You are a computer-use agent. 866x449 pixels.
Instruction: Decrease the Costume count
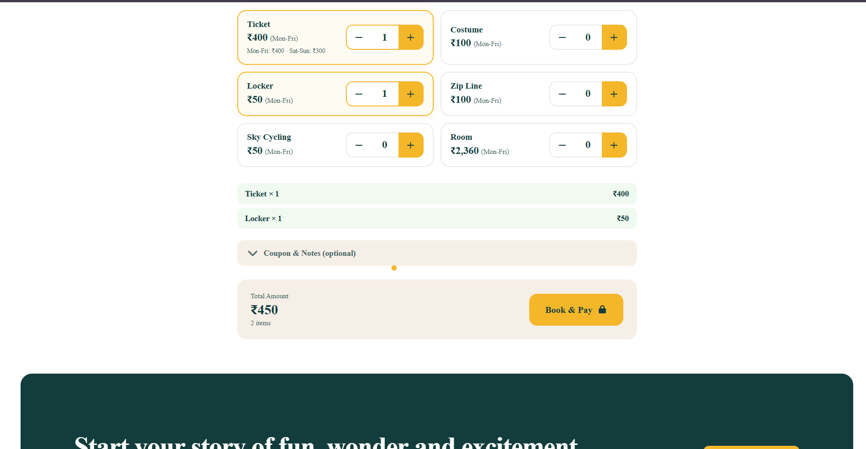562,37
